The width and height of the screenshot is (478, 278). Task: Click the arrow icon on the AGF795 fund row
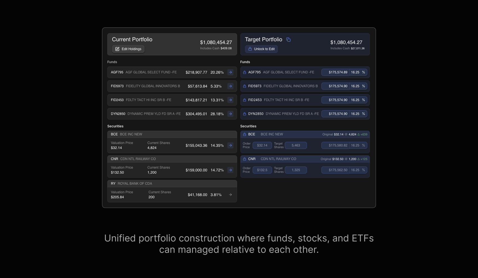pos(230,72)
